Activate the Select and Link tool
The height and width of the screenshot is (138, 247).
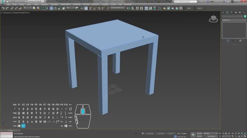click(12, 8)
